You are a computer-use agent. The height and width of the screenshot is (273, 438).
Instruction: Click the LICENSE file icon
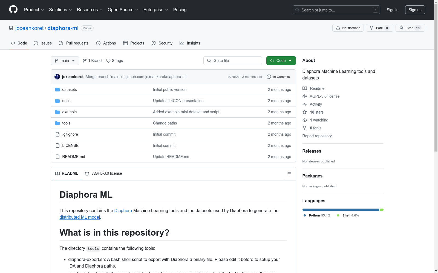click(x=57, y=146)
